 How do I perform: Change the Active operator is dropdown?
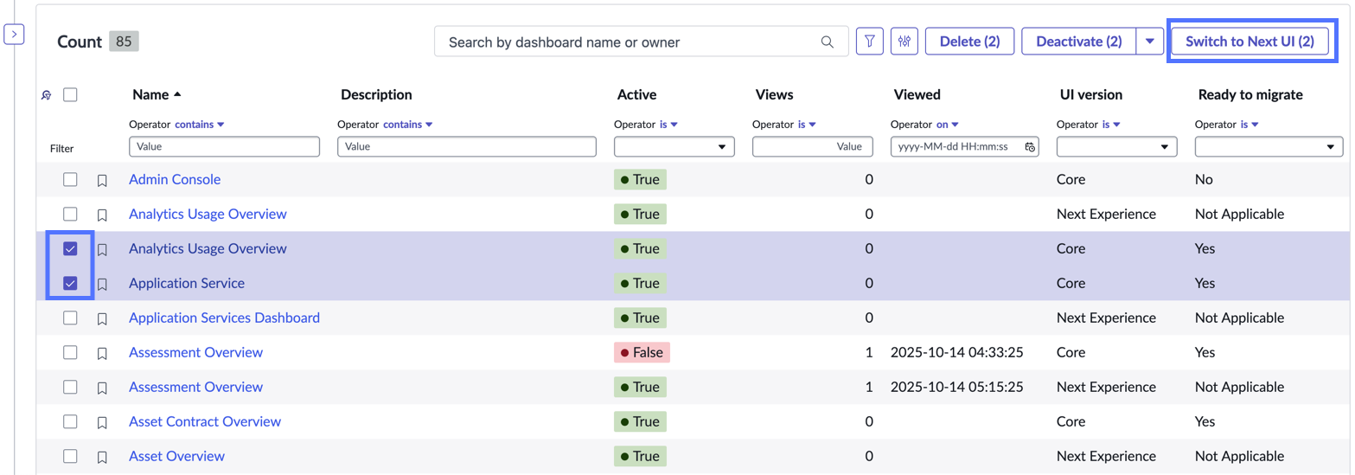[x=669, y=125]
